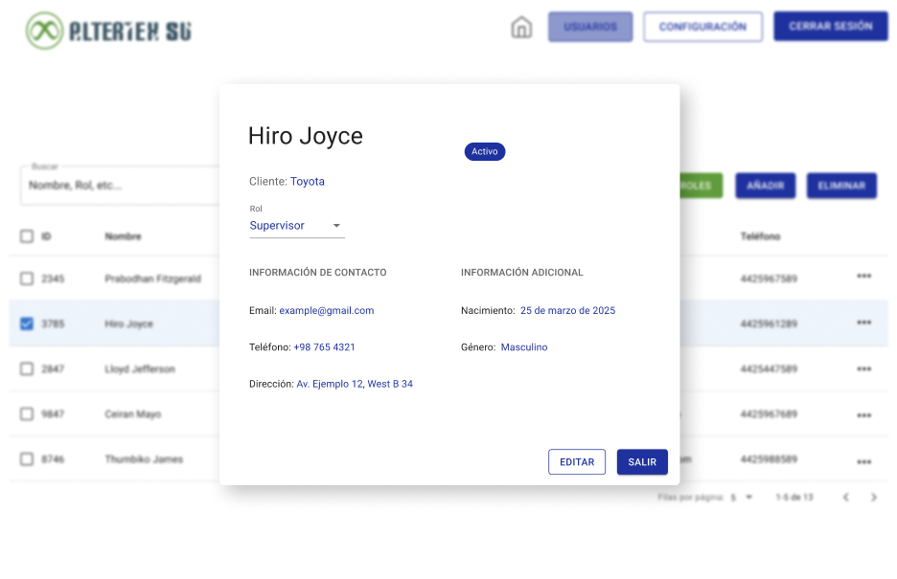
Task: Click the phone number +98 765 4321
Action: coord(324,347)
